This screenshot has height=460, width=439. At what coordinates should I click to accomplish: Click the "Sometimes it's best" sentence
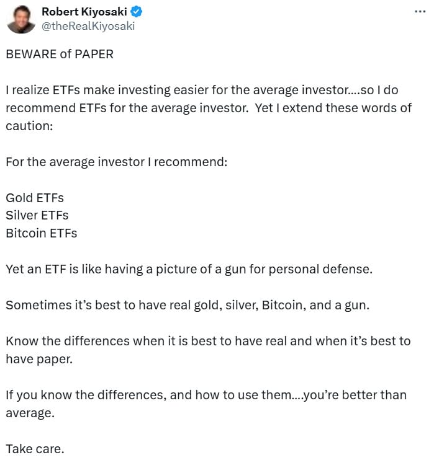click(x=187, y=305)
